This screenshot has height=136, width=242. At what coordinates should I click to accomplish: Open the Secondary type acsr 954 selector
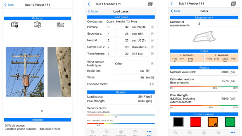140,34
